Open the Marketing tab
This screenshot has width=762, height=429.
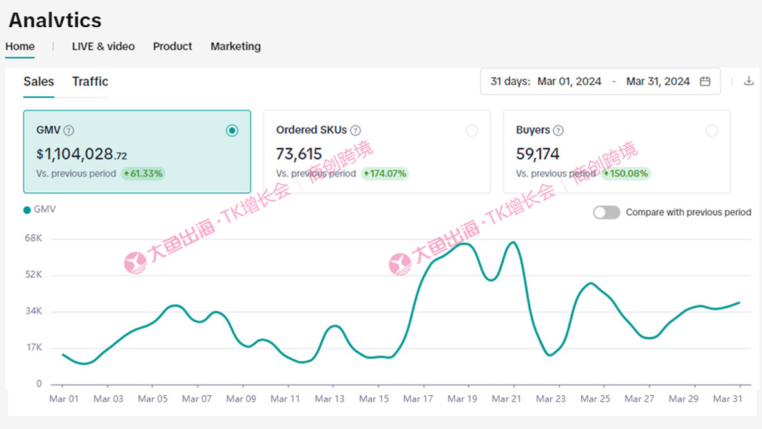tap(236, 47)
